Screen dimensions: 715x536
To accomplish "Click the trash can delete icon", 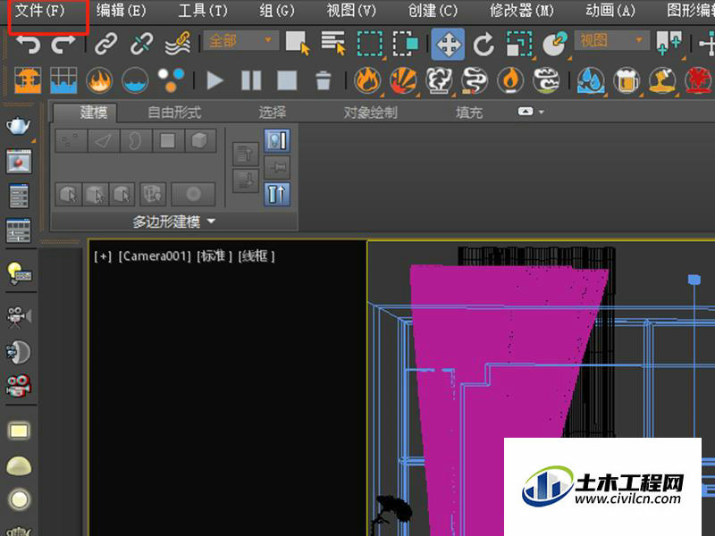I will pos(323,80).
